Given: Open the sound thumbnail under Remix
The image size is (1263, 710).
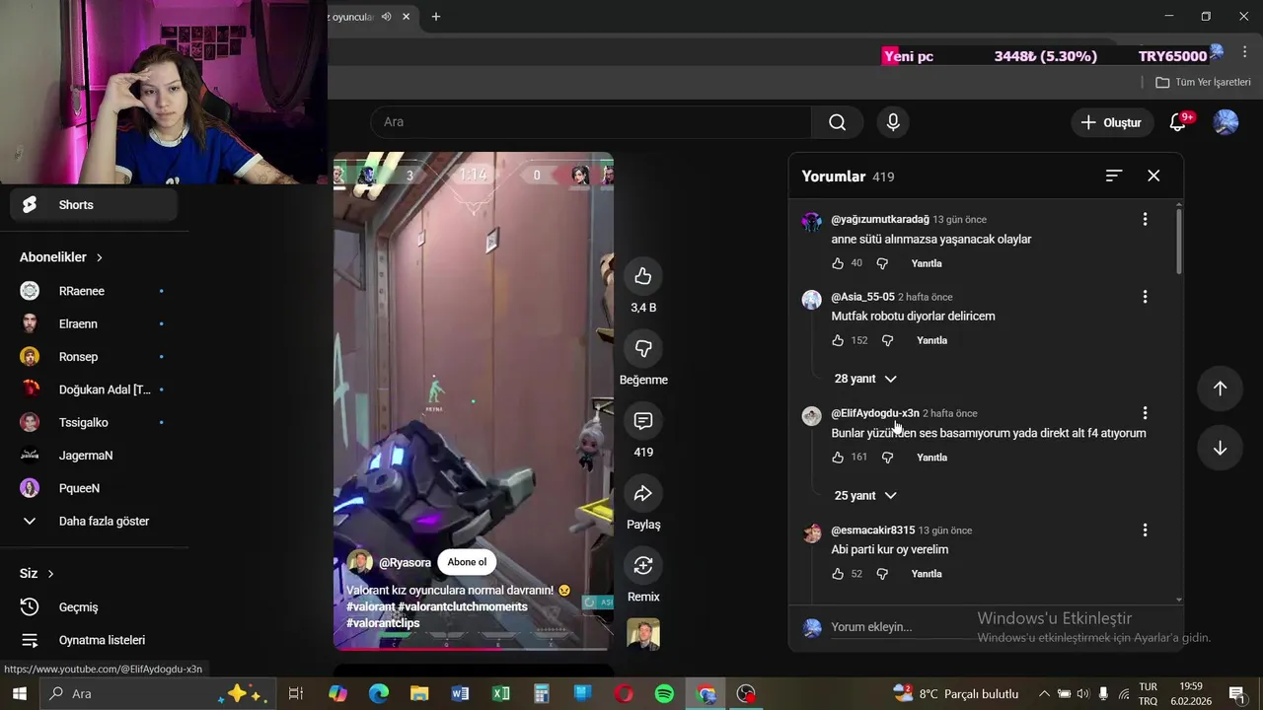Looking at the screenshot, I should pos(643,634).
